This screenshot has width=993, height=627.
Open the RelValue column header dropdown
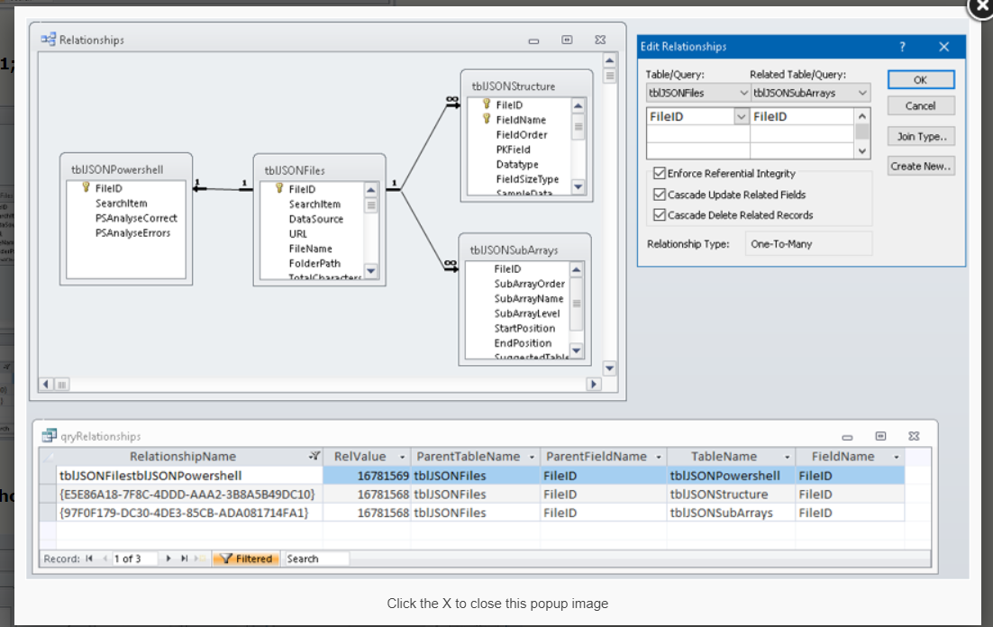pyautogui.click(x=403, y=457)
